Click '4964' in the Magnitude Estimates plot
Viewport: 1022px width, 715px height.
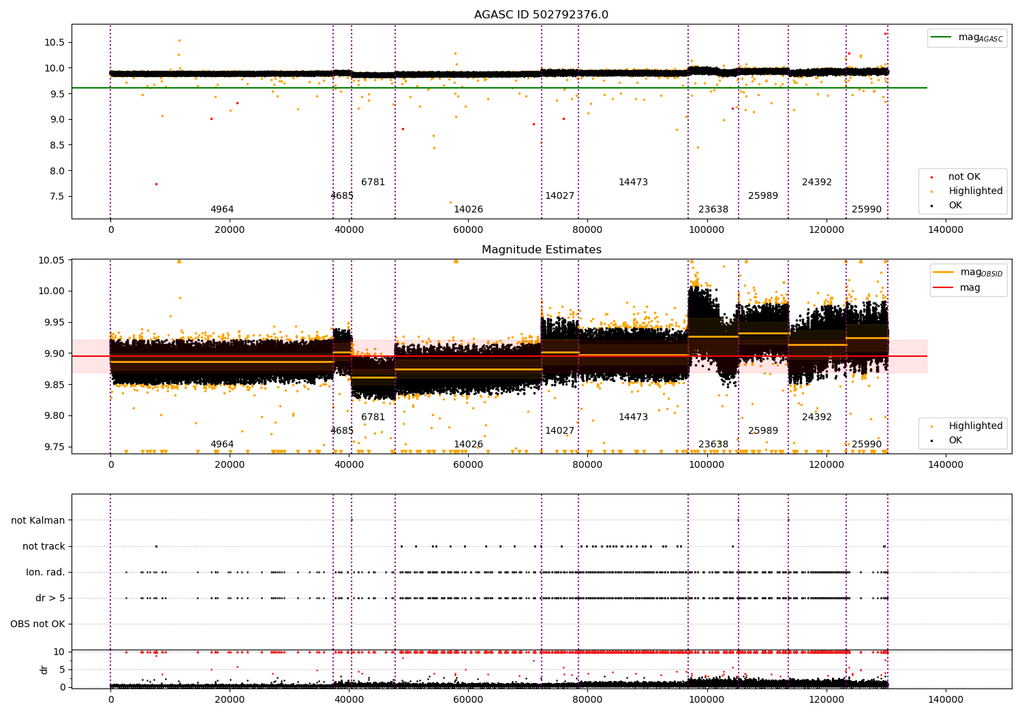pos(222,445)
